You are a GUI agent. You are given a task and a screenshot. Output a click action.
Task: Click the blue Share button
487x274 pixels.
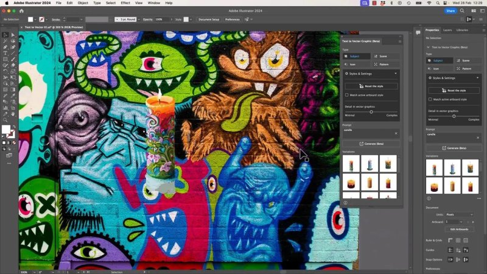tap(450, 11)
